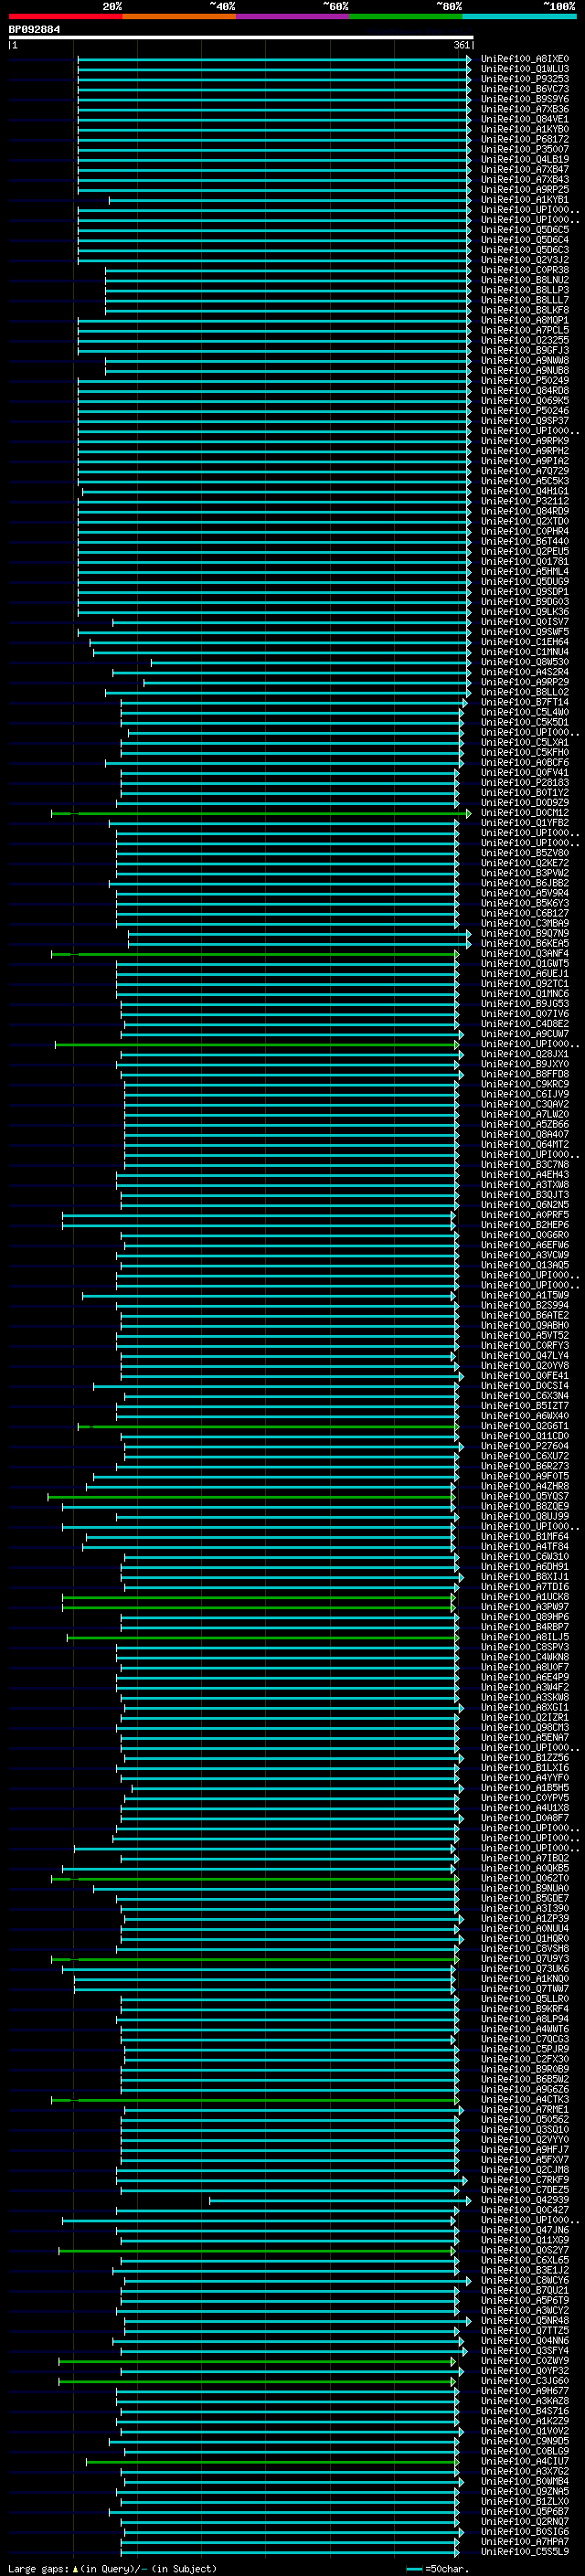Select hit label UniRef100_O23255
Viewport: 585px width, 2576px height.
[524, 340]
